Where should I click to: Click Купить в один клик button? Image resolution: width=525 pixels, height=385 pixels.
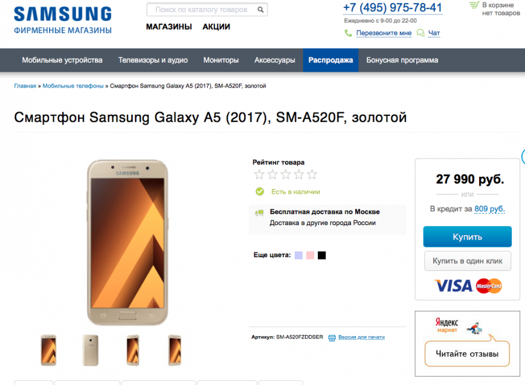coord(467,261)
